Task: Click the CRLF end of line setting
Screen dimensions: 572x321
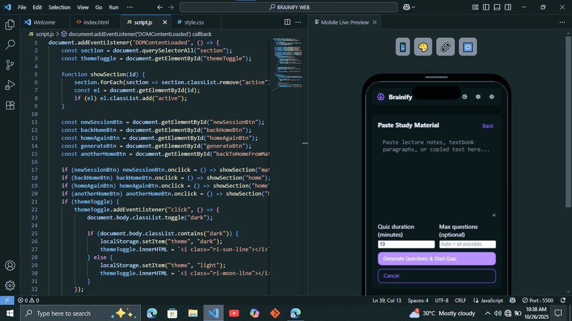Action: (x=460, y=300)
